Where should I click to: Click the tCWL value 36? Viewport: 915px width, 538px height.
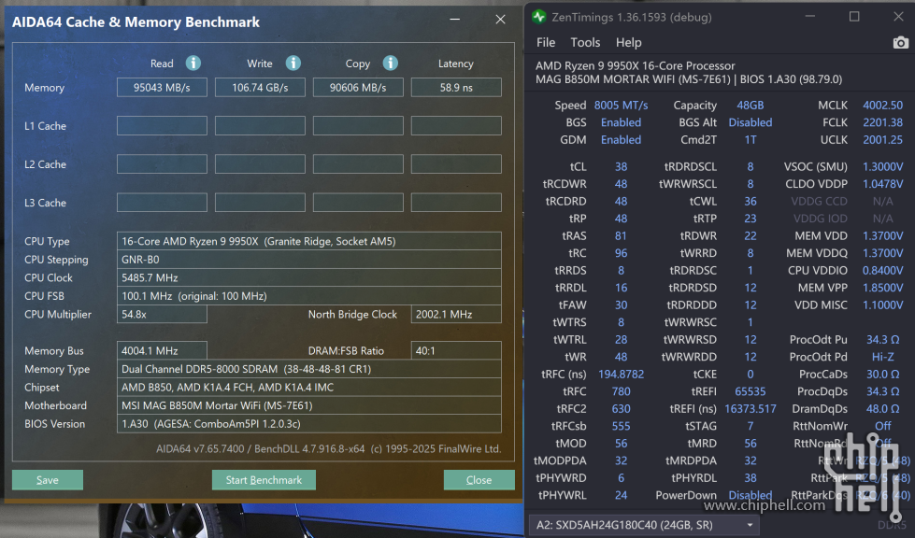point(750,201)
